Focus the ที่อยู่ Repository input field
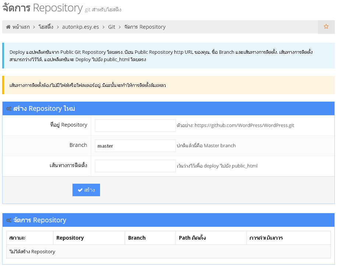Image resolution: width=337 pixels, height=268 pixels. point(135,126)
